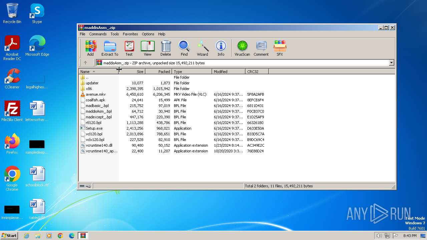Select Setup.exe application file

pyautogui.click(x=173, y=128)
